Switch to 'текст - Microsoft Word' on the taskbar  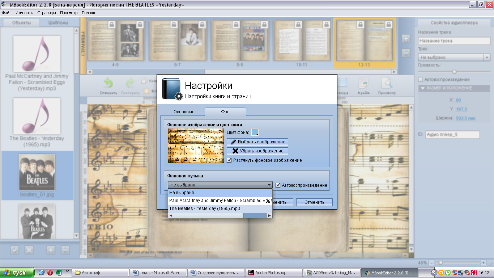tap(158, 273)
